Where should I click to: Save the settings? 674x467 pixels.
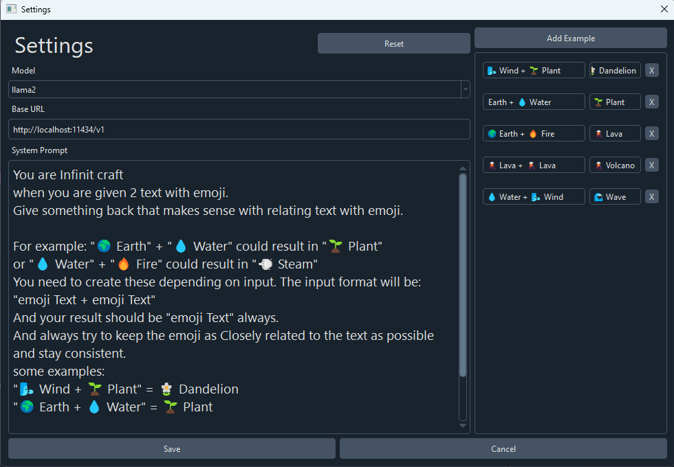coord(172,448)
